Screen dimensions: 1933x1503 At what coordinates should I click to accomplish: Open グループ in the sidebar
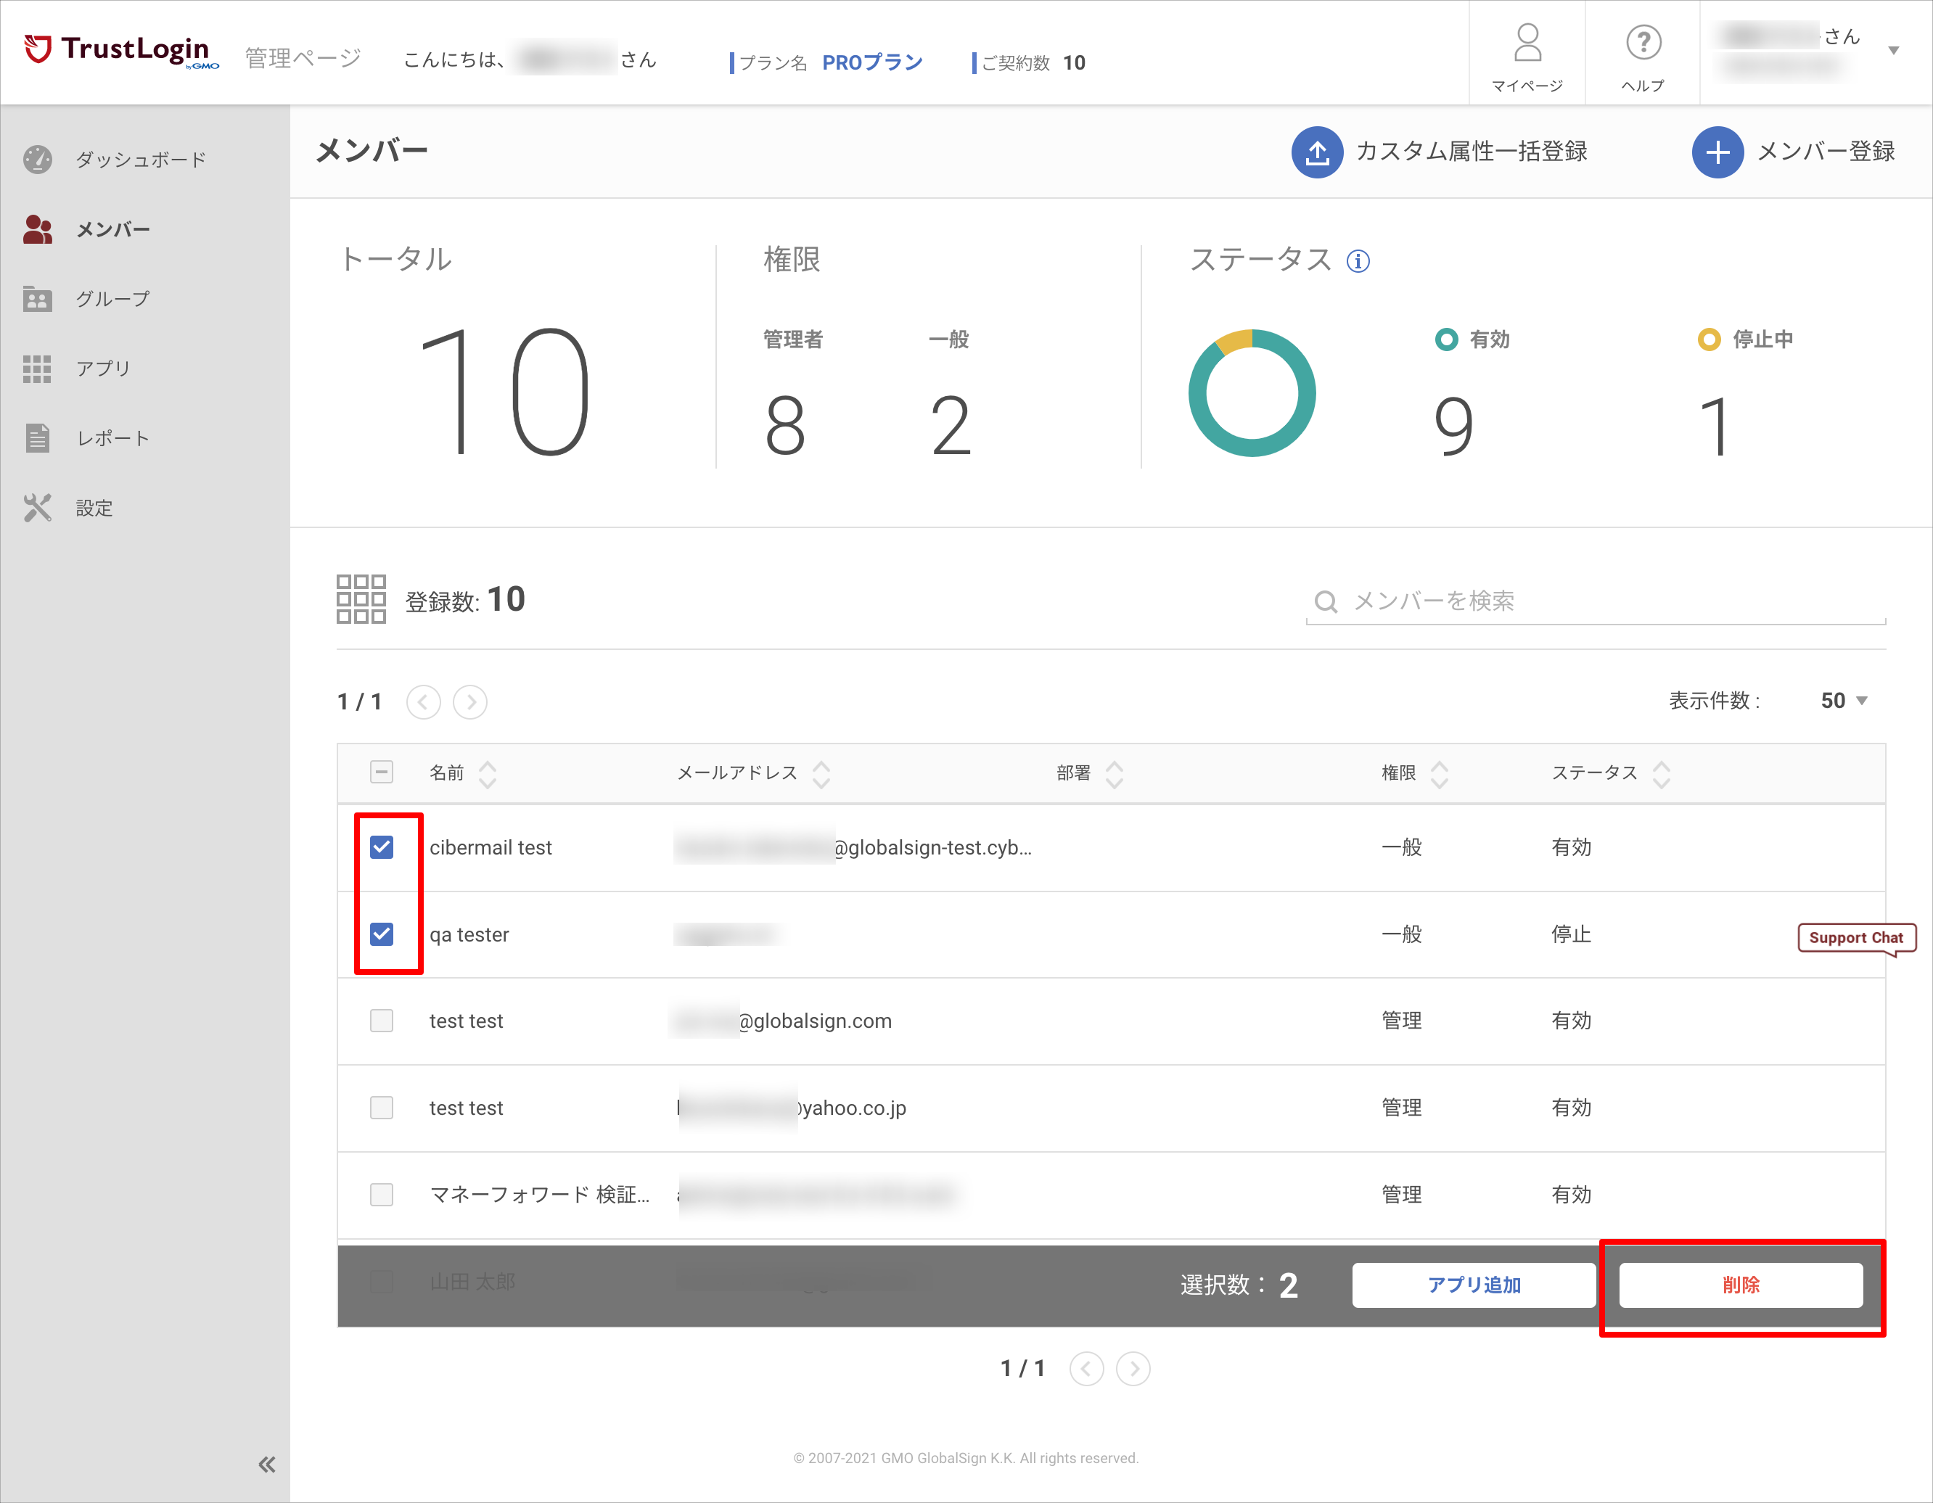click(x=112, y=299)
